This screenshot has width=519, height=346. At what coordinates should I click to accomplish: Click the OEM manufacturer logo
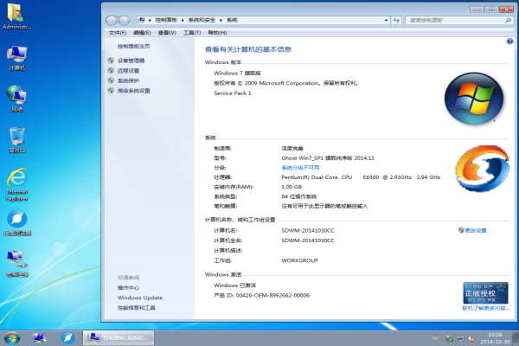tap(482, 169)
